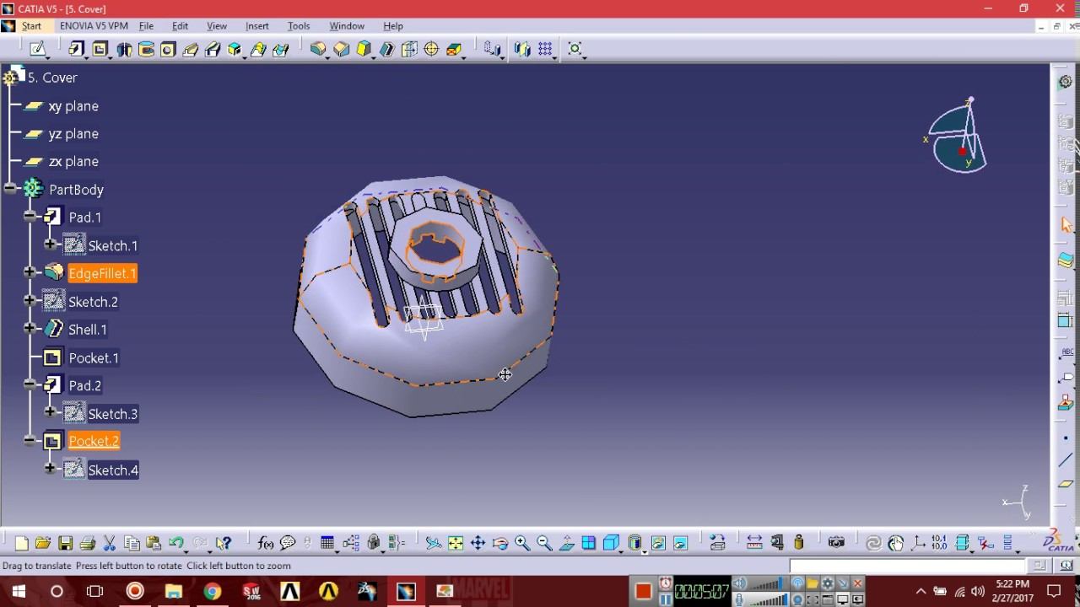Expand the Sketch.1 node
Image resolution: width=1080 pixels, height=607 pixels.
51,244
